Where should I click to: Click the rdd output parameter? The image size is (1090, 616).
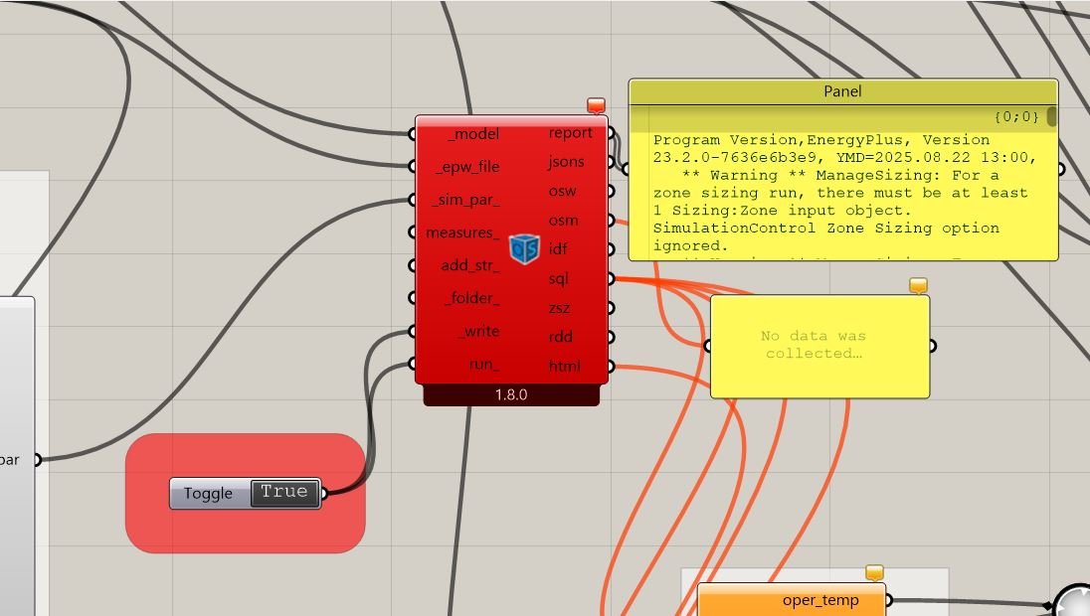pyautogui.click(x=560, y=337)
